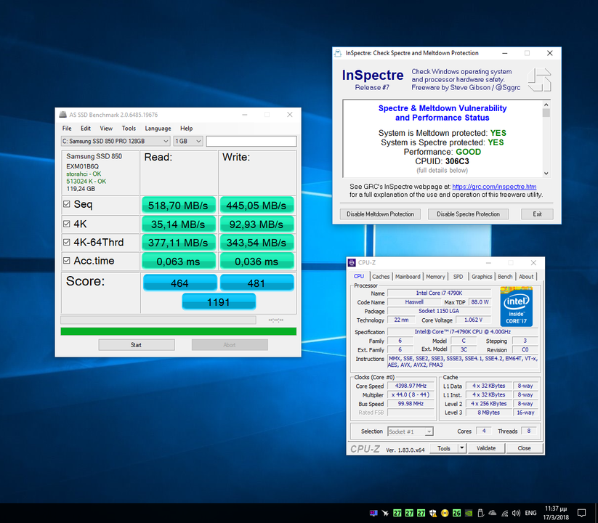Viewport: 598px width, 523px height.
Task: Click the Abort button in AS SSD
Action: 230,345
